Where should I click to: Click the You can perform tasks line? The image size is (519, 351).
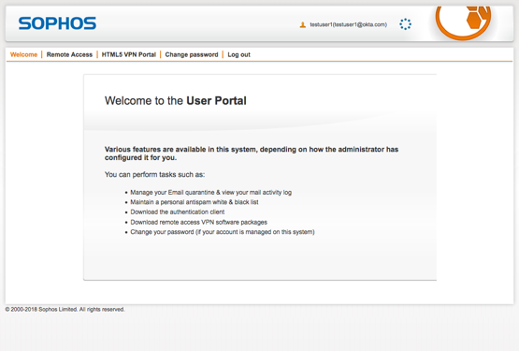click(154, 175)
